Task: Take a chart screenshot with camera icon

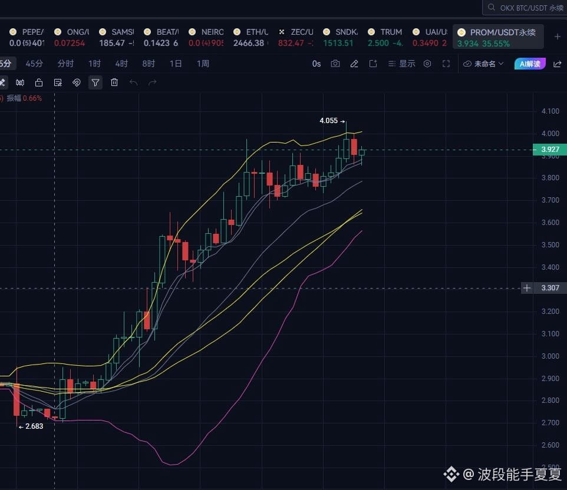Action: coord(335,64)
